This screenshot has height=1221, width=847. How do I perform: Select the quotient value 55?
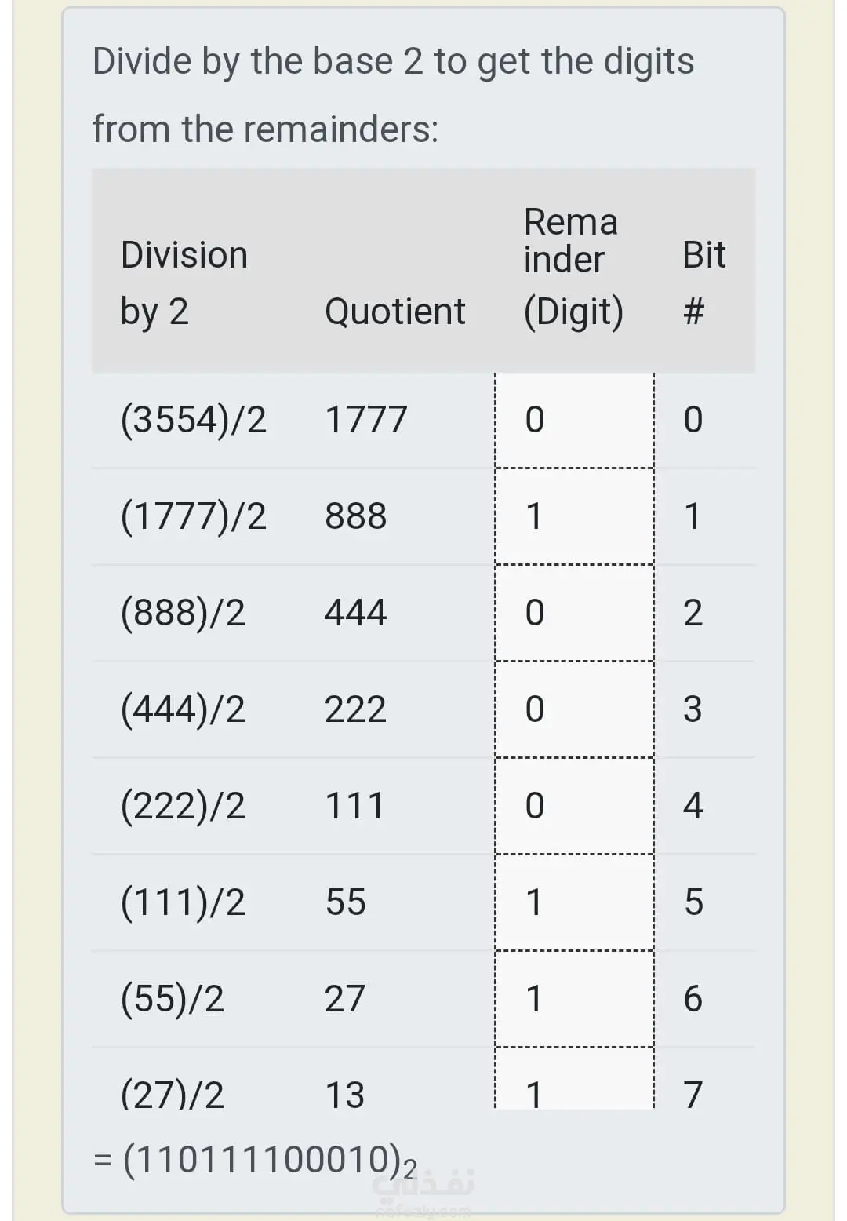346,902
